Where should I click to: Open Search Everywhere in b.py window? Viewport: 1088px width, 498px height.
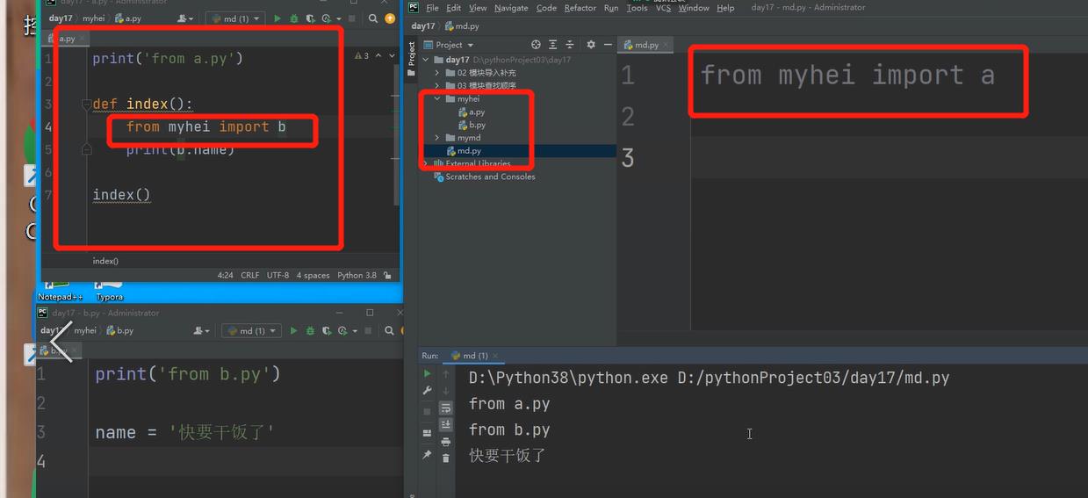pos(387,331)
